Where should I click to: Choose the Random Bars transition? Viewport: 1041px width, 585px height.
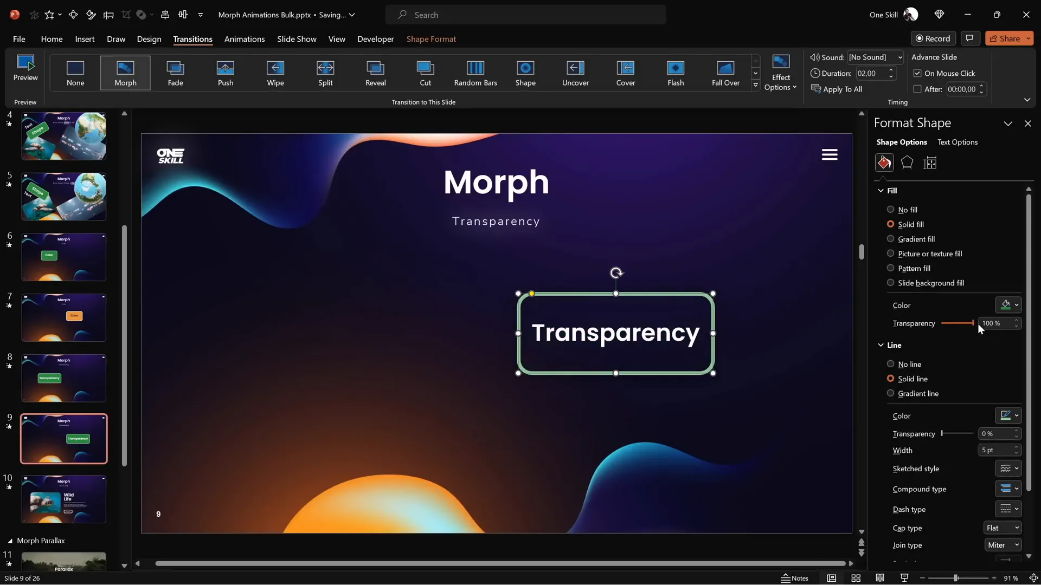coord(475,73)
